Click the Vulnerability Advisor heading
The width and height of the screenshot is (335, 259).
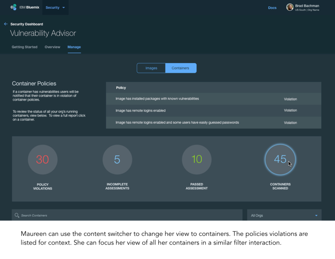coord(43,33)
